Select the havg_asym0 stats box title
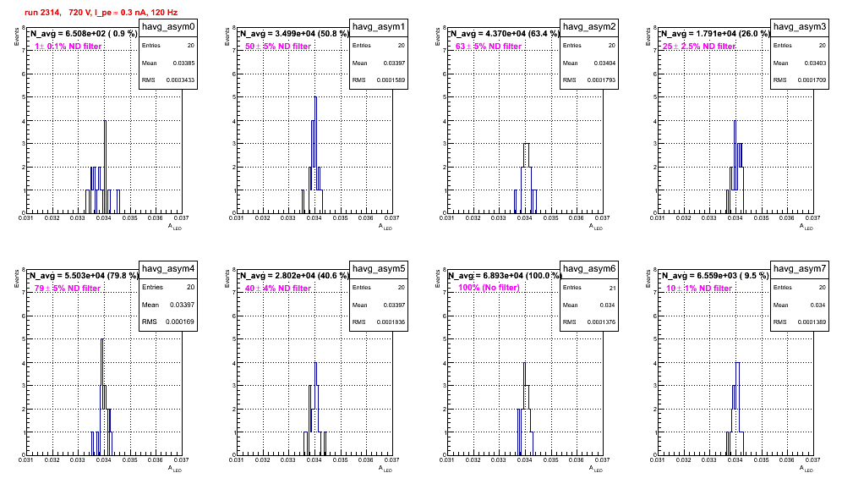Image resolution: width=842 pixels, height=484 pixels. tap(168, 27)
